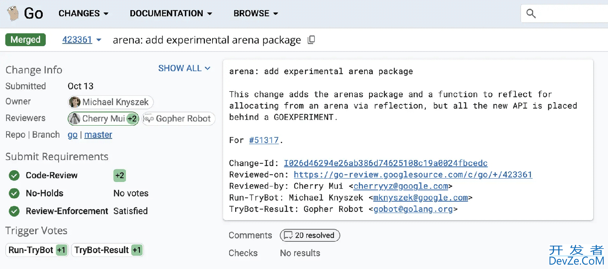Click the No-Holds green checkmark icon
608x269 pixels.
14,193
